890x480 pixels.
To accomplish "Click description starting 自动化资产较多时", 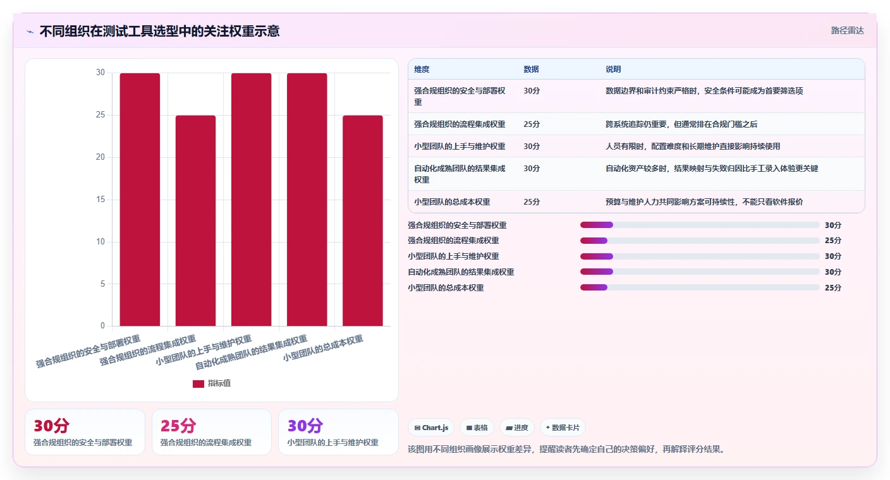I will point(712,169).
